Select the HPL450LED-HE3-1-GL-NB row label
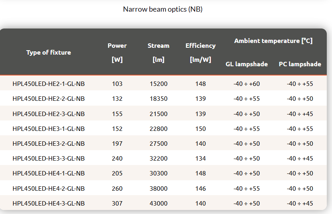 (49, 128)
